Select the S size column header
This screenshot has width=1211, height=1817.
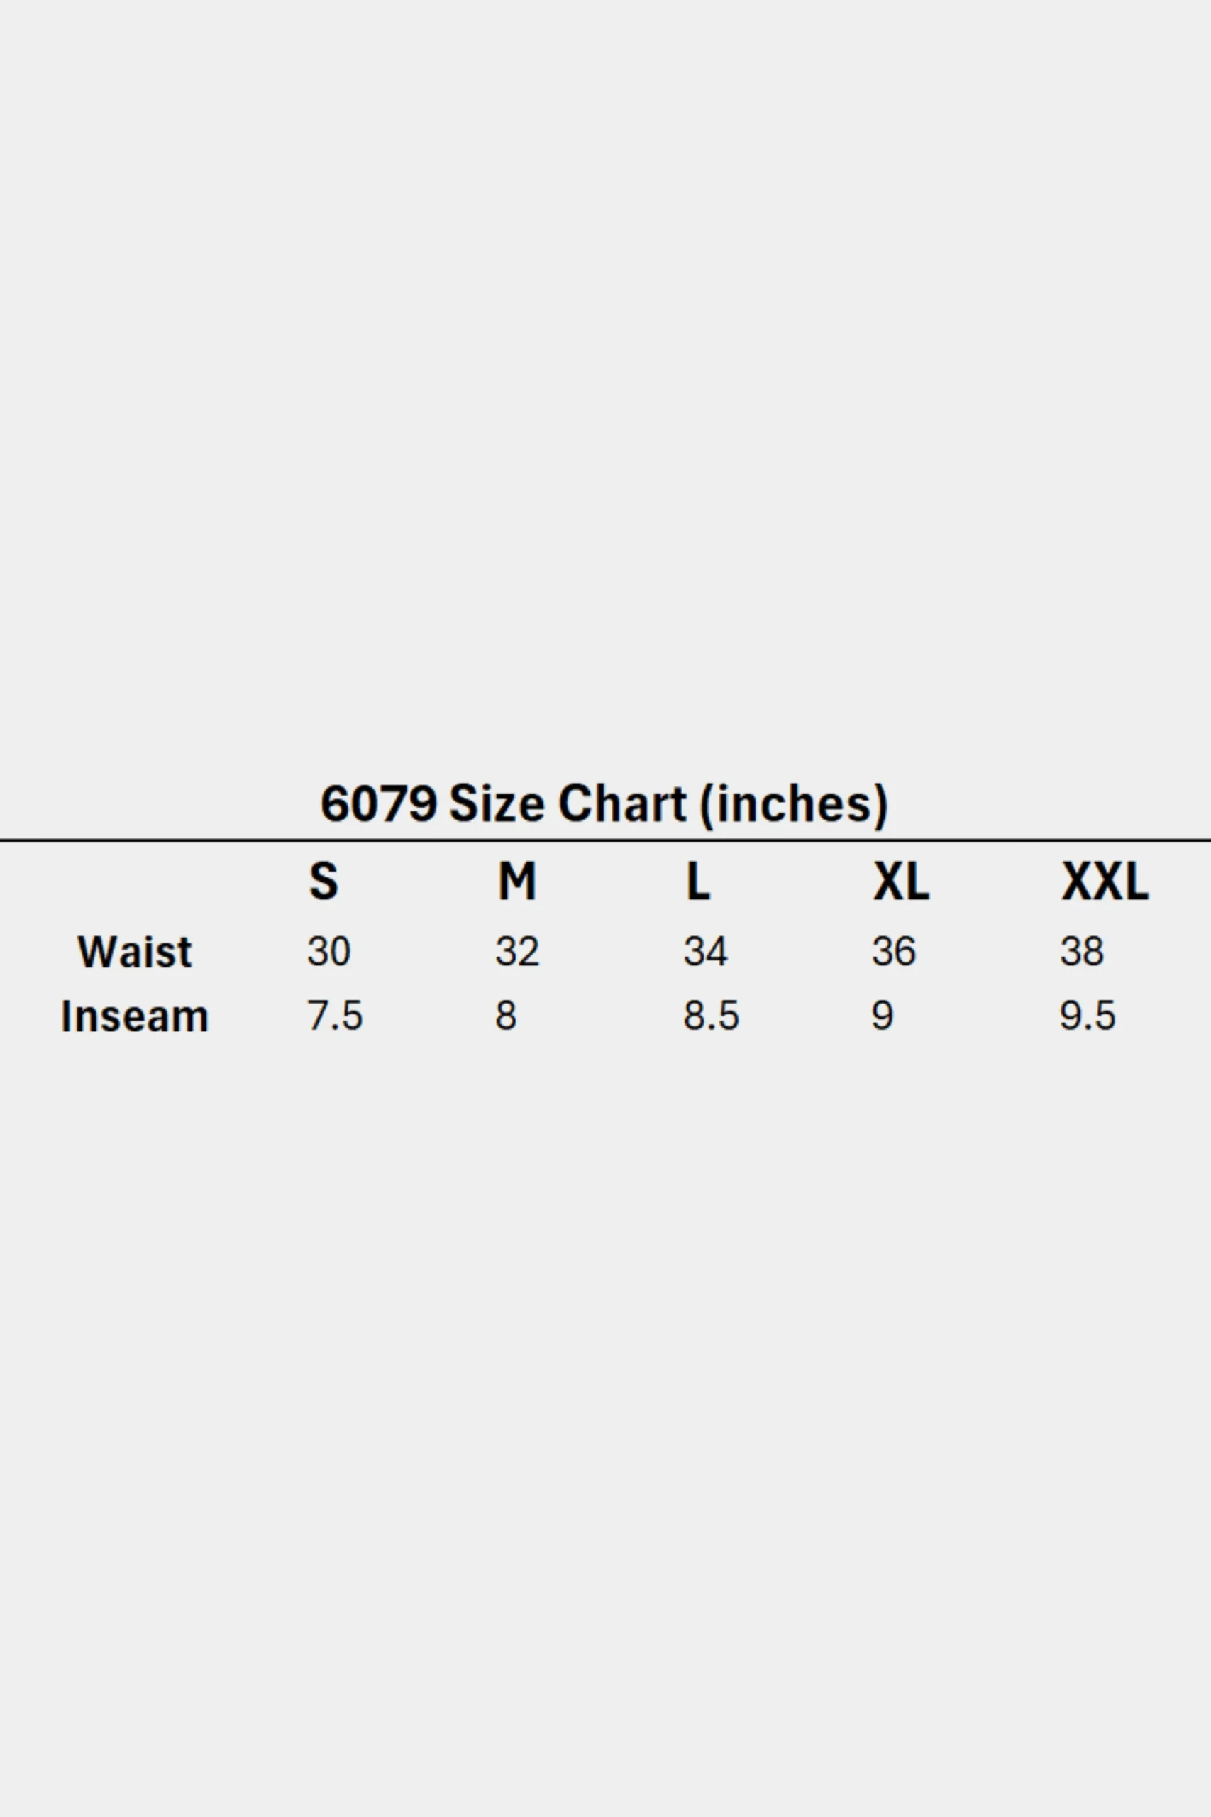click(x=324, y=881)
